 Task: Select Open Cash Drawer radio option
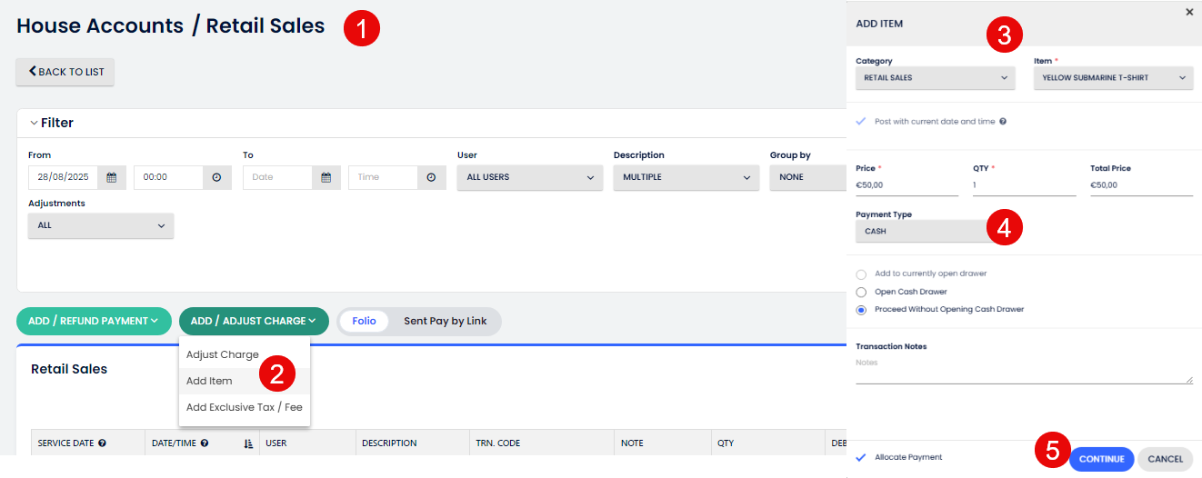(861, 292)
